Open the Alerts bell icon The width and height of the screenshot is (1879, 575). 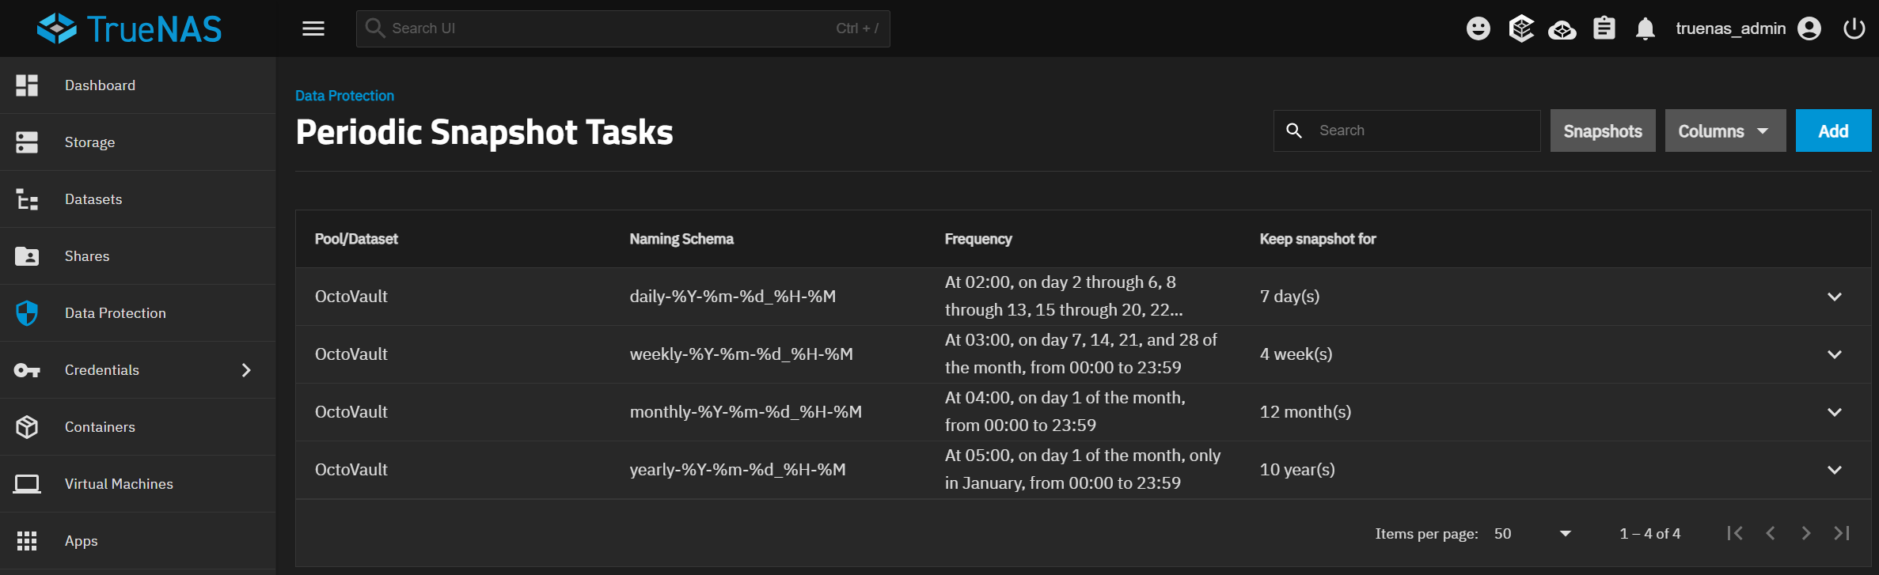point(1645,28)
